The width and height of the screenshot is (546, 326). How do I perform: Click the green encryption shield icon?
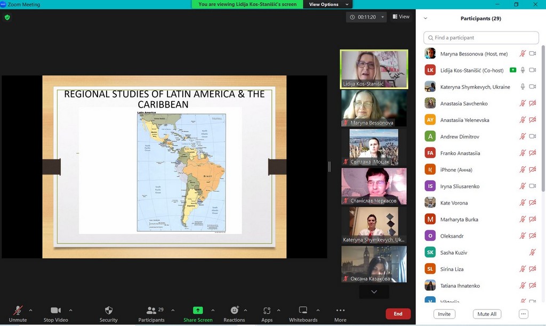7,17
